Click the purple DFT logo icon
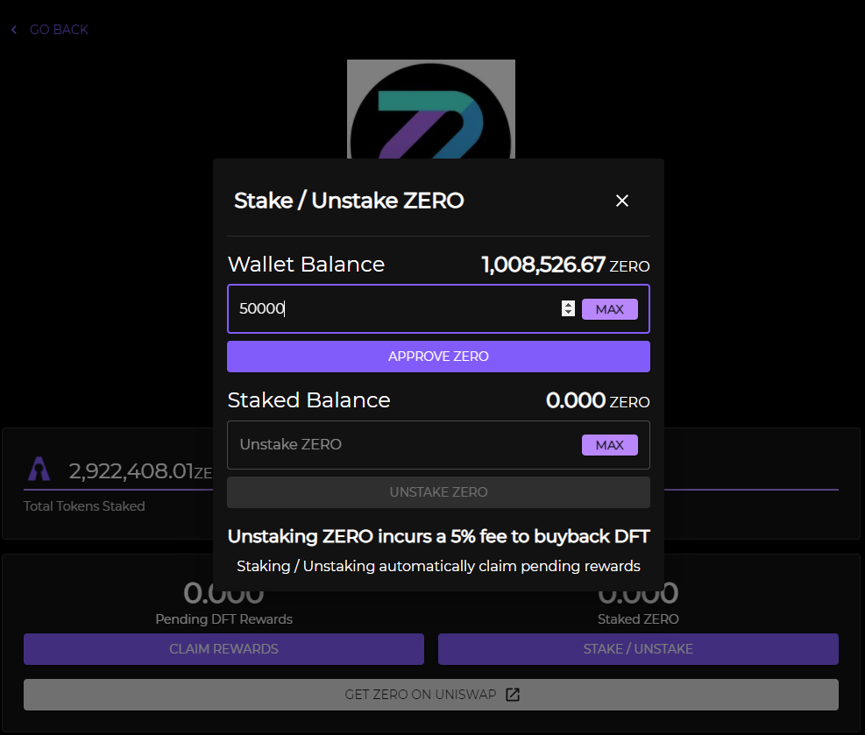Image resolution: width=865 pixels, height=735 pixels. [39, 470]
